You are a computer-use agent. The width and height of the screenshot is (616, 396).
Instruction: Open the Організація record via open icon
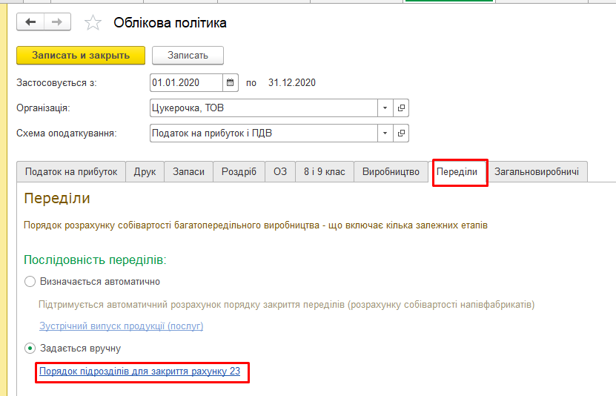coord(401,108)
